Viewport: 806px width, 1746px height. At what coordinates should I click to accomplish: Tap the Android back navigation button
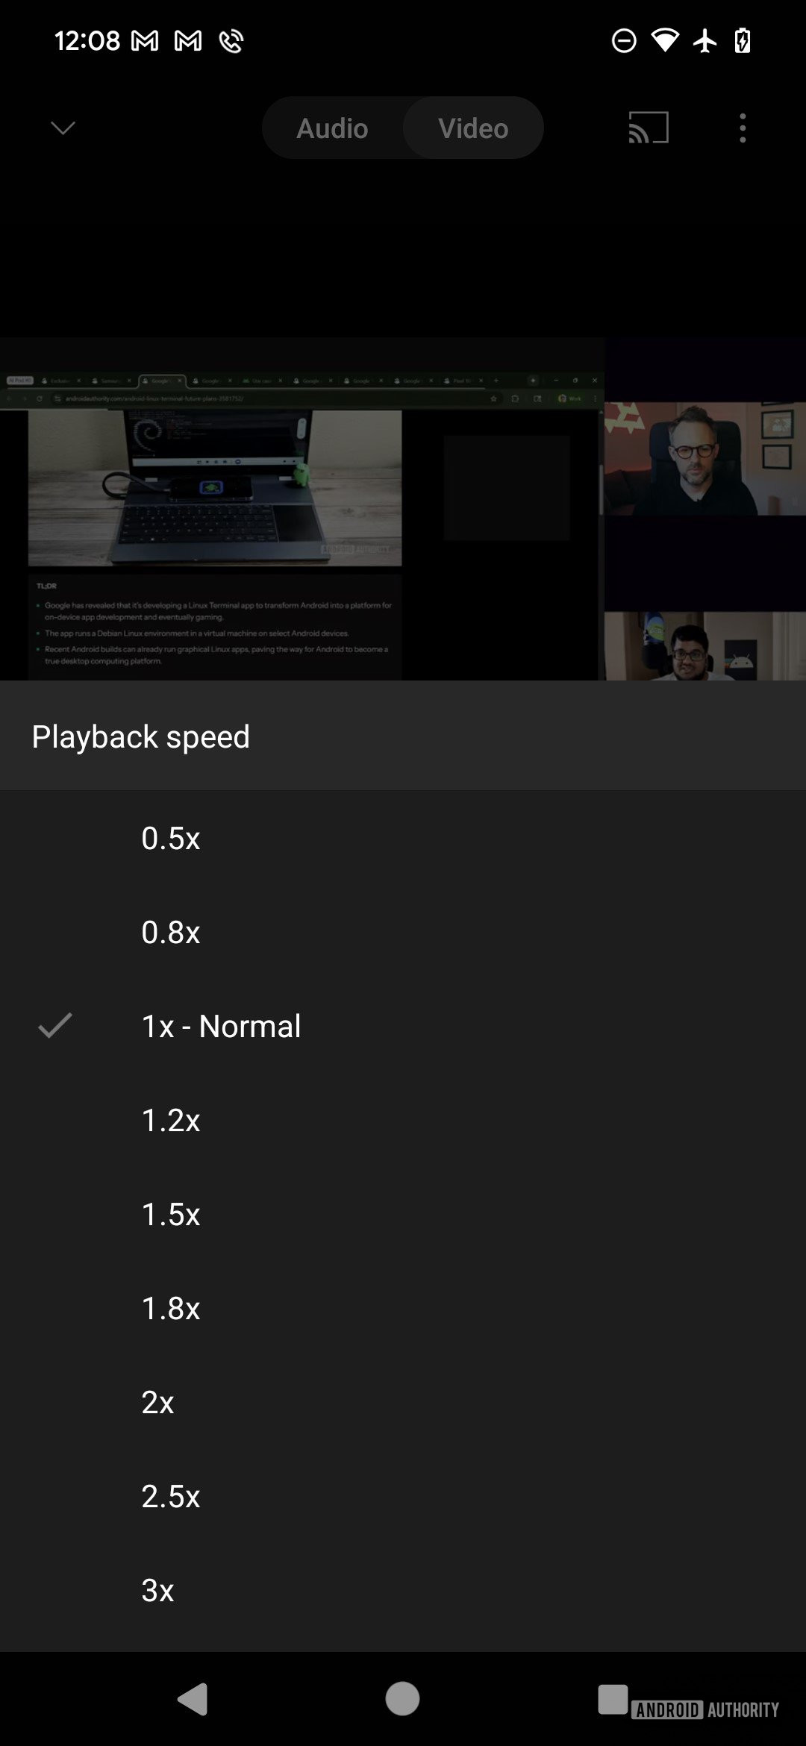[193, 1699]
